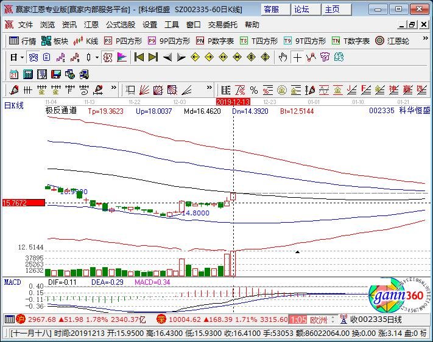Viewport: 433px width, 342px height.
Task: Open the 交易委托 menu
Action: pyautogui.click(x=222, y=25)
